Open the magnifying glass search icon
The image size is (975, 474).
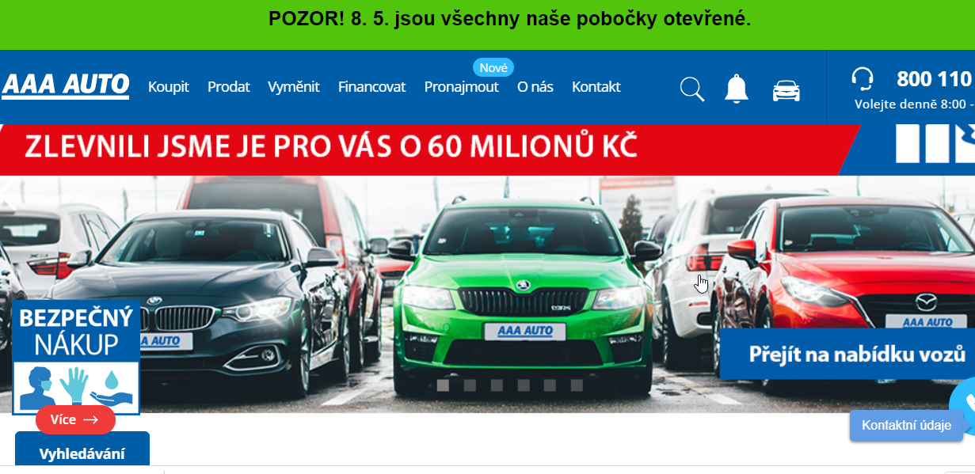tap(692, 89)
